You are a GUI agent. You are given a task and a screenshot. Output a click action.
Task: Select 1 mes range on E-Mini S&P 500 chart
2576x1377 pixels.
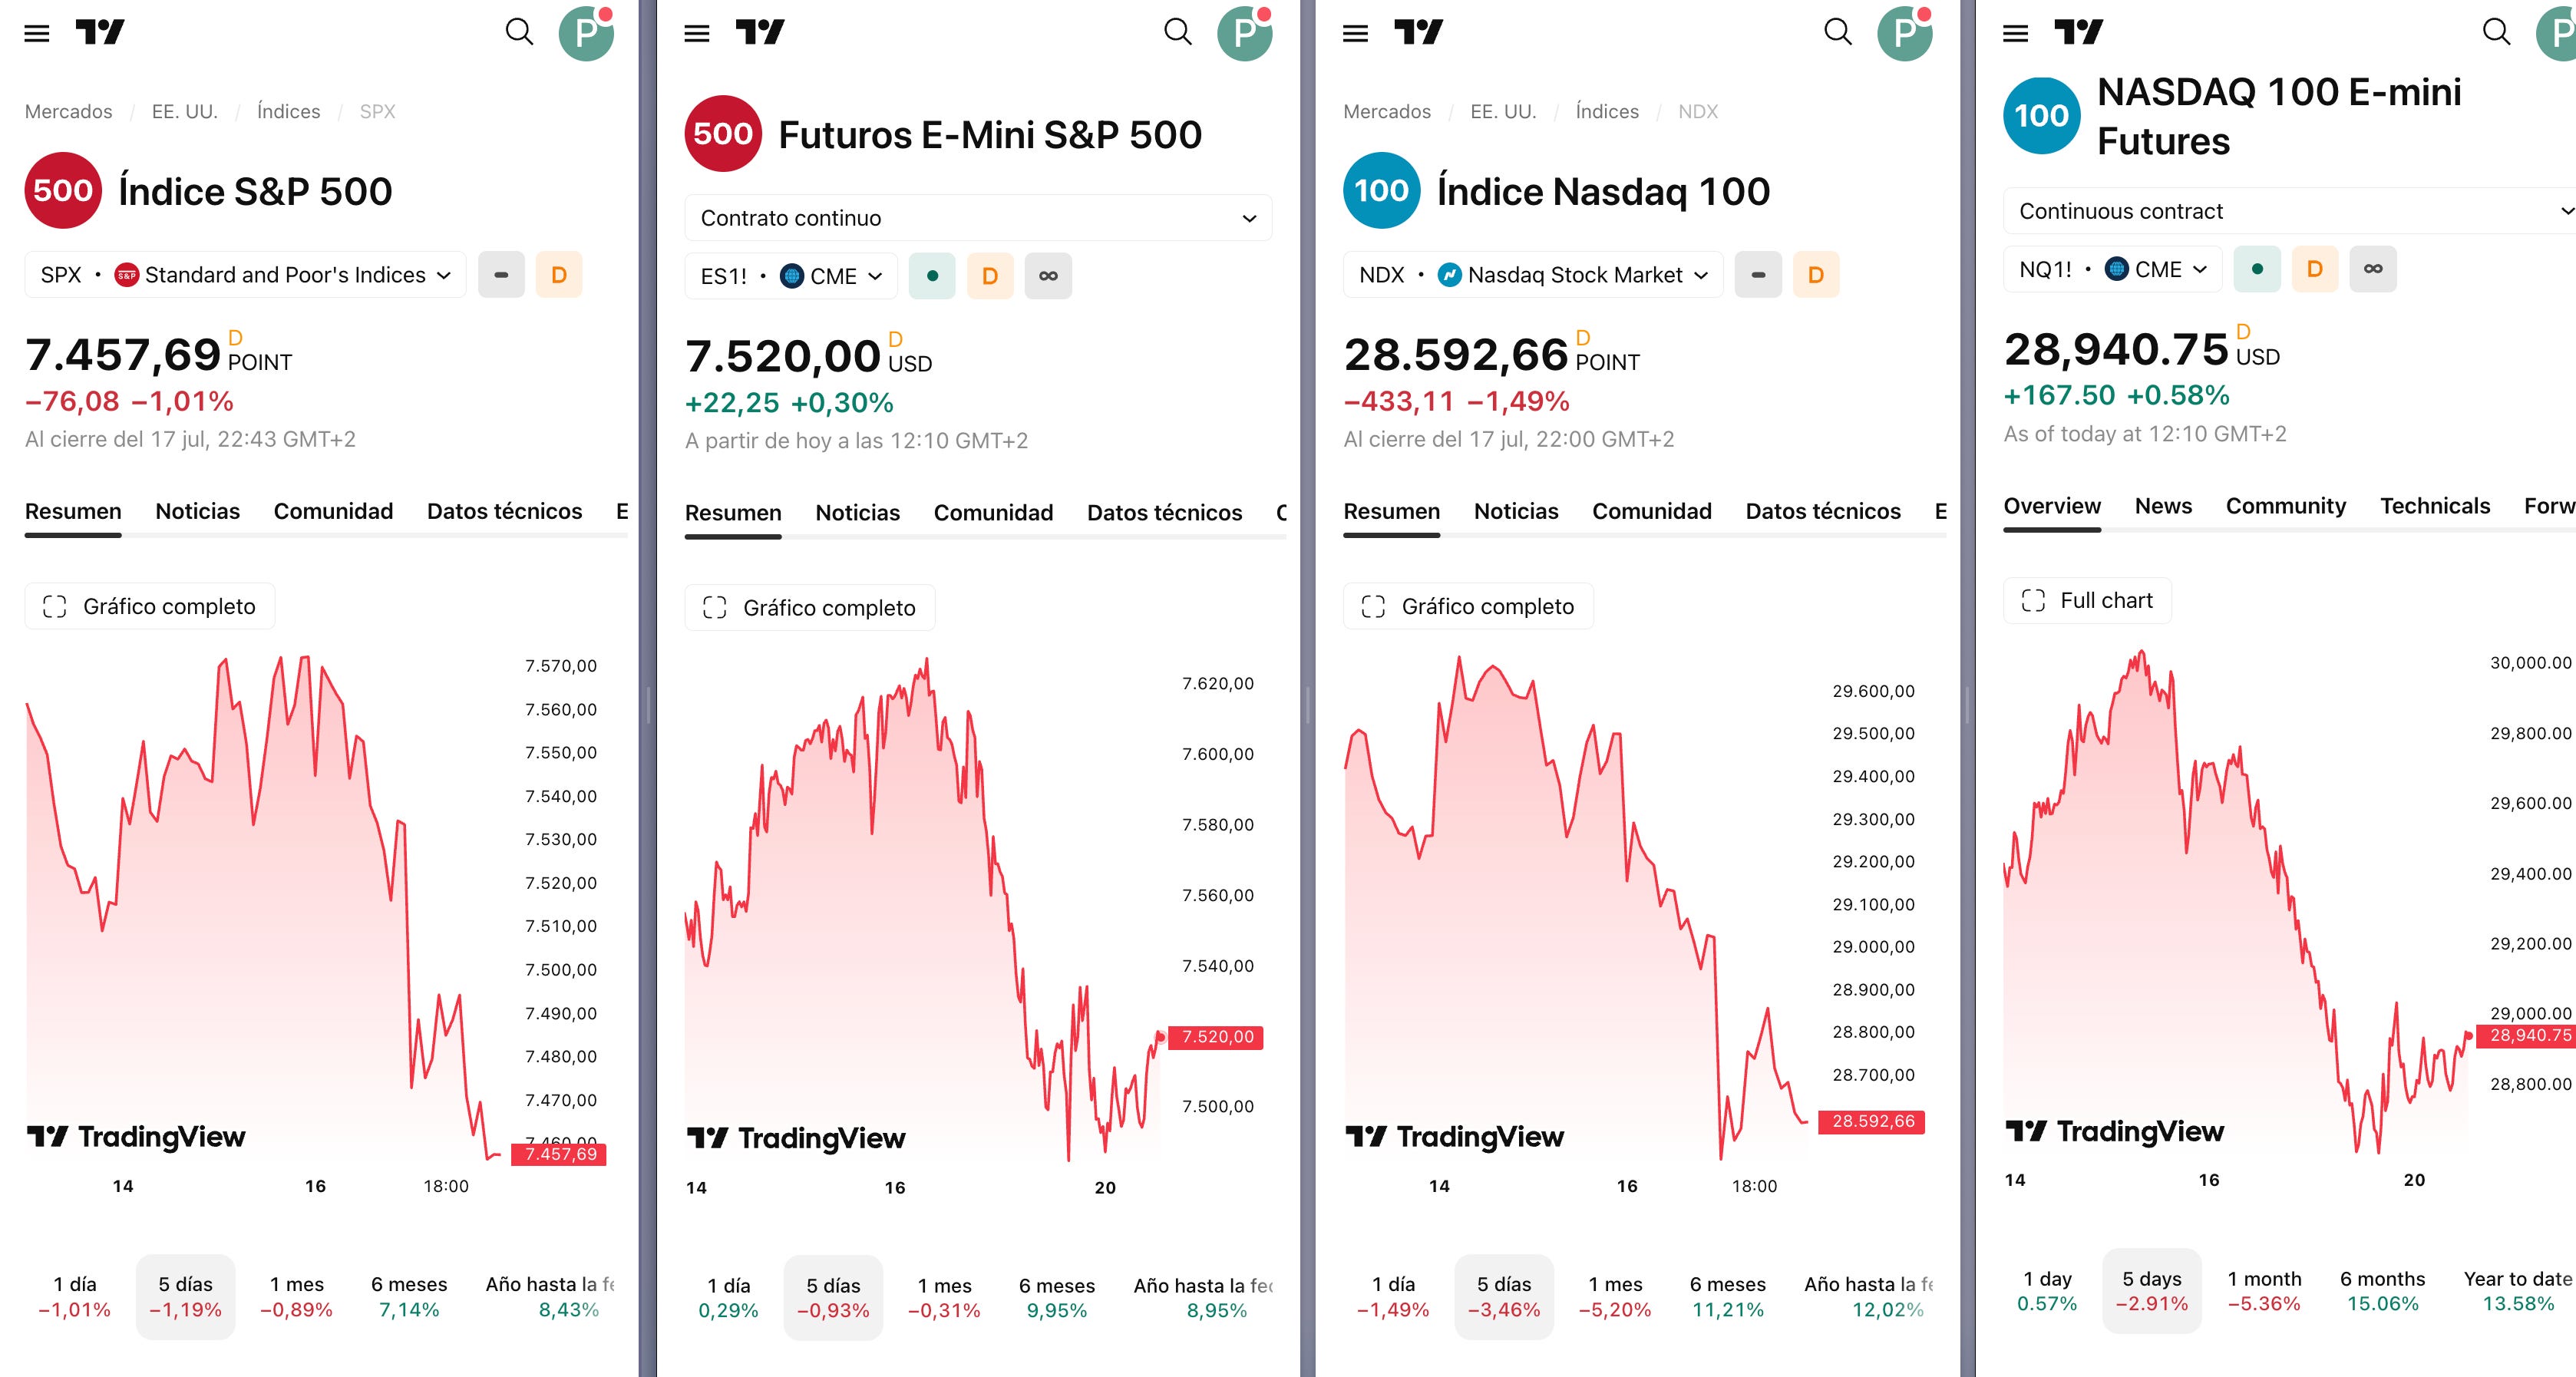(x=944, y=1298)
